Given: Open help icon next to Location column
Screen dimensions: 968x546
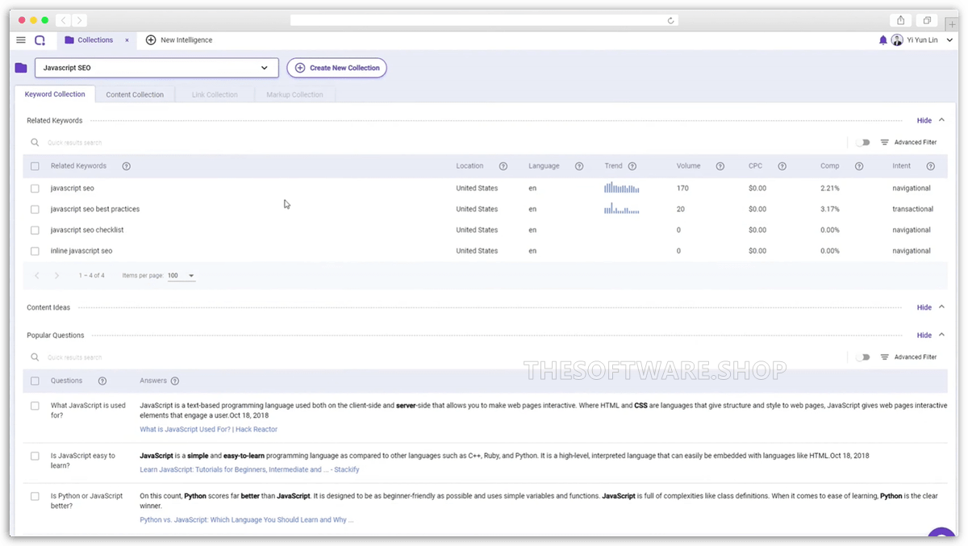Looking at the screenshot, I should tap(503, 166).
